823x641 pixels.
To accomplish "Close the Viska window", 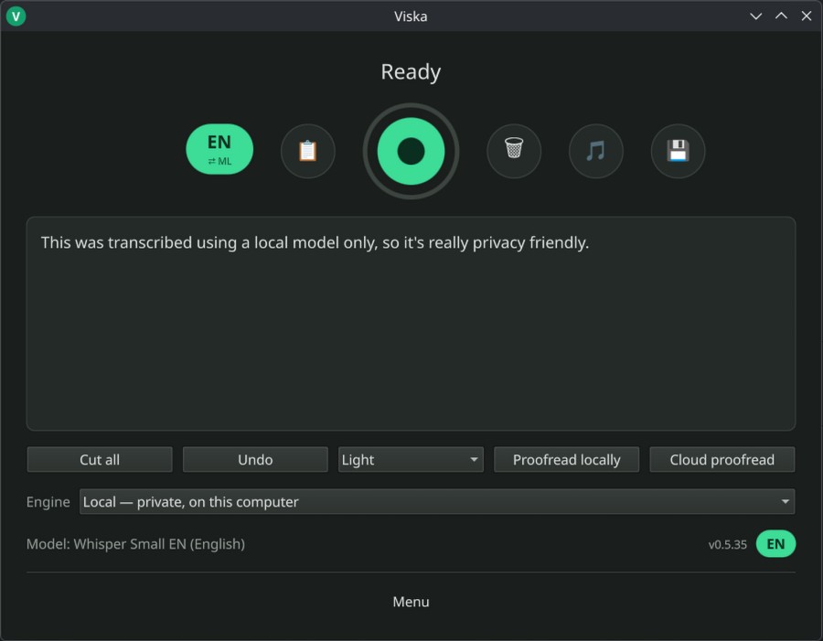I will [x=807, y=16].
